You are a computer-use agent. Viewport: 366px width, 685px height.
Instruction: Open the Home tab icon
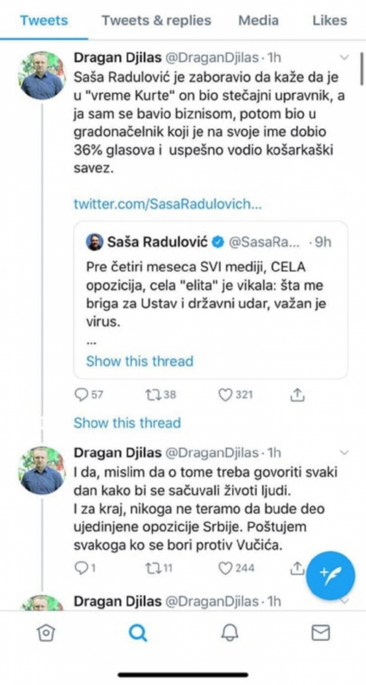[x=46, y=633]
